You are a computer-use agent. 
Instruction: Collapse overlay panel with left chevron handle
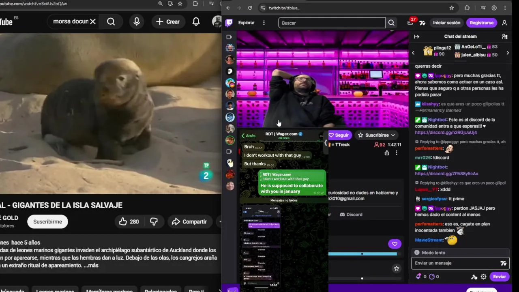pos(326,143)
